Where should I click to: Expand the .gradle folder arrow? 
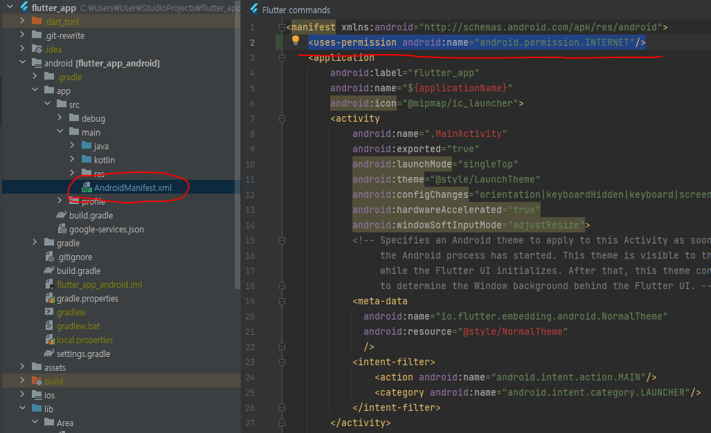click(35, 76)
